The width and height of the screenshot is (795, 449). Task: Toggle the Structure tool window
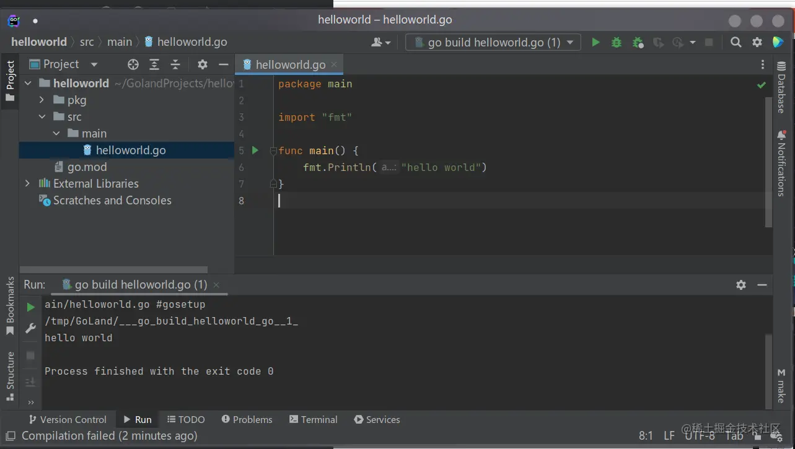point(10,375)
